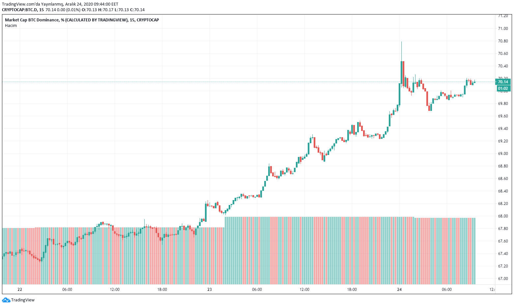Click the tallest candle wick near 70.80
The height and width of the screenshot is (306, 514).
(401, 49)
